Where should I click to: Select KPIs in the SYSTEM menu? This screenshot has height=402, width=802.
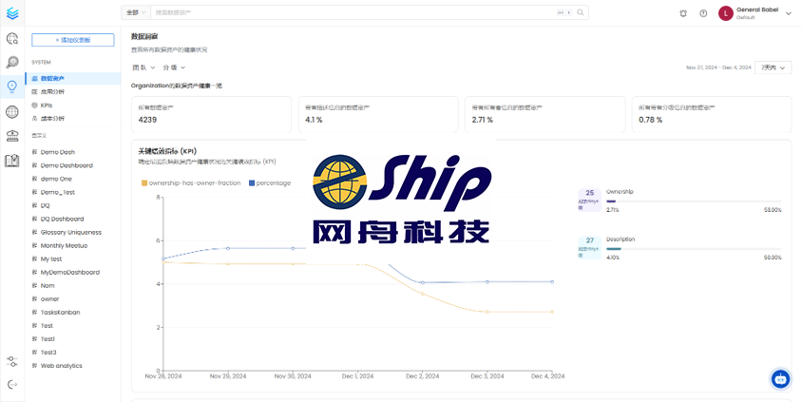click(x=47, y=105)
